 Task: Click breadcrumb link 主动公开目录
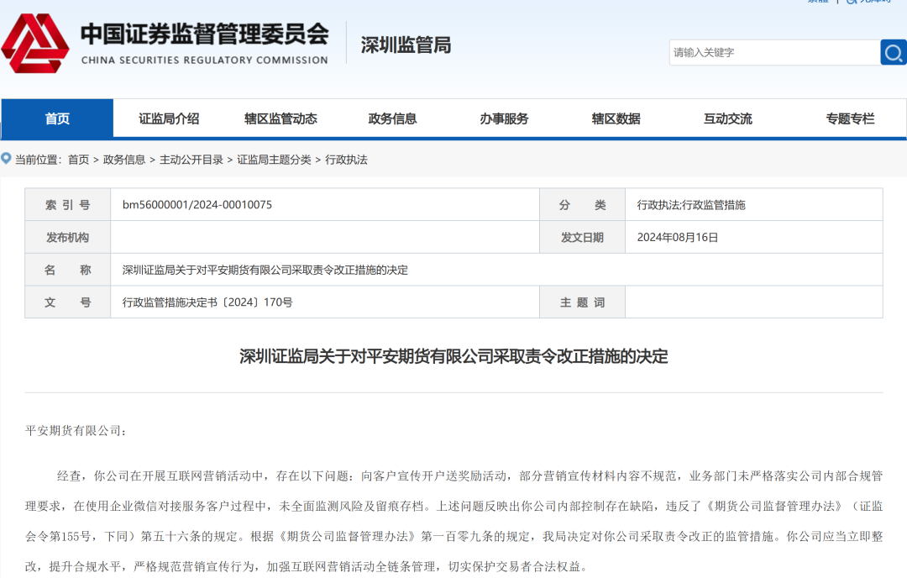click(x=191, y=160)
